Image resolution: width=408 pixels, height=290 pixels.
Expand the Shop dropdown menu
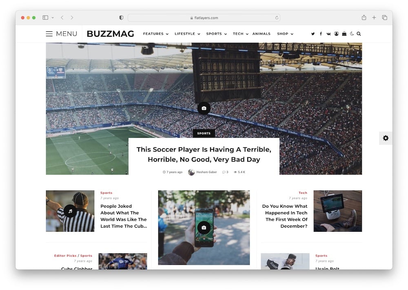285,34
